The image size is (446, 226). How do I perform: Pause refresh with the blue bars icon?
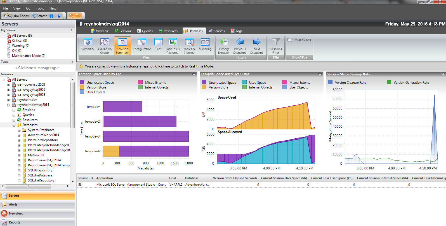click(51, 16)
